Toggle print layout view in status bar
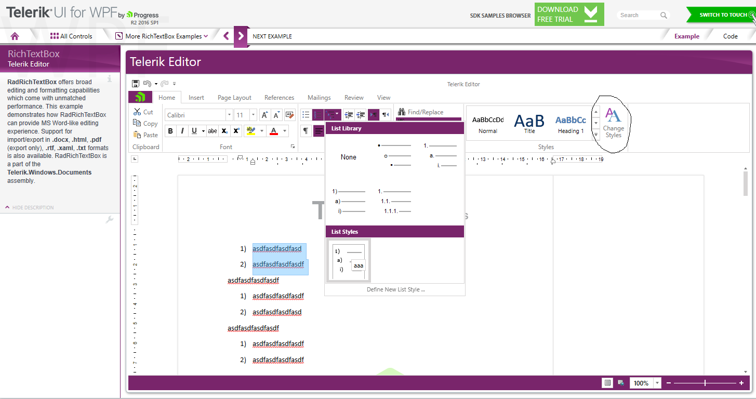The width and height of the screenshot is (756, 399). 607,383
